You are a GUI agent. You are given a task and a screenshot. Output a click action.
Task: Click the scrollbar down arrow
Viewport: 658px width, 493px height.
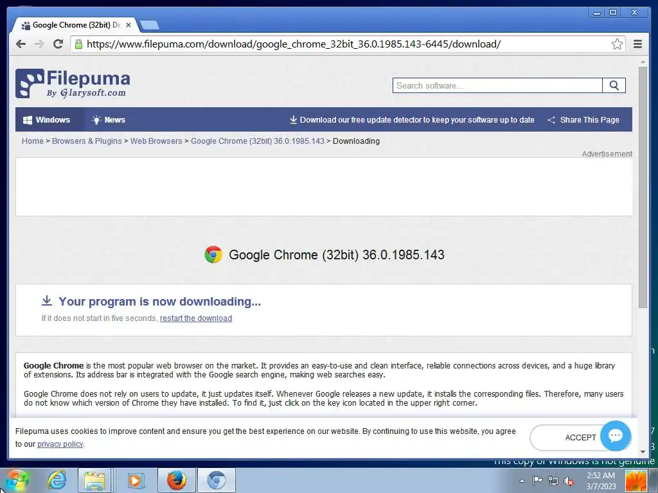[x=643, y=451]
